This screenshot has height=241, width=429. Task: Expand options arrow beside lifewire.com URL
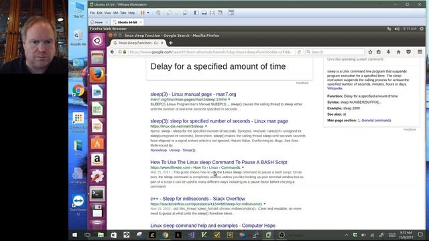pos(243,167)
